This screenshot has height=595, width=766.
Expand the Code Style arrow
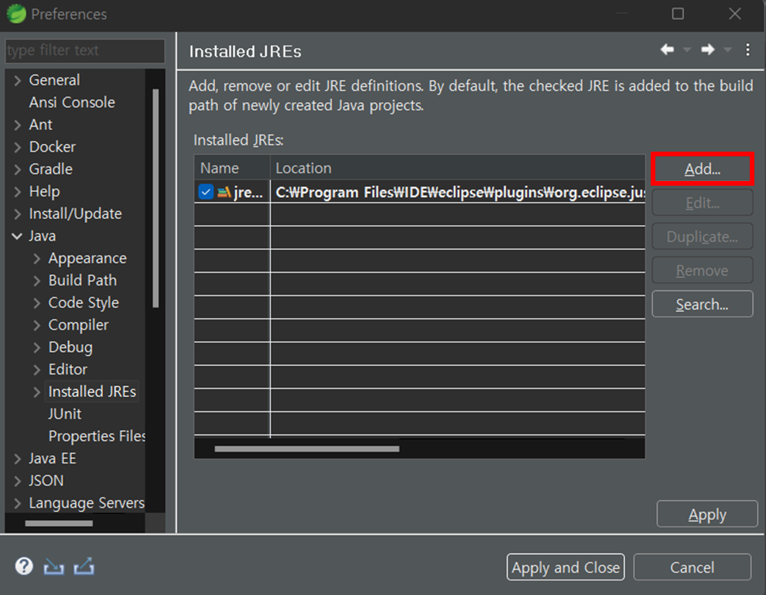(x=36, y=303)
